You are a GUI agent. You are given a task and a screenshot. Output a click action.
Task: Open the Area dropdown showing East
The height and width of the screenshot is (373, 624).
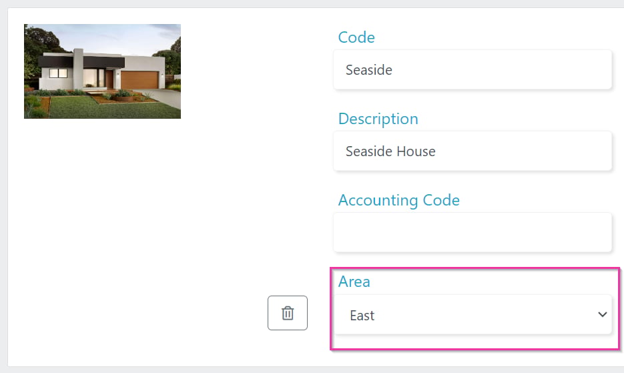(x=473, y=314)
